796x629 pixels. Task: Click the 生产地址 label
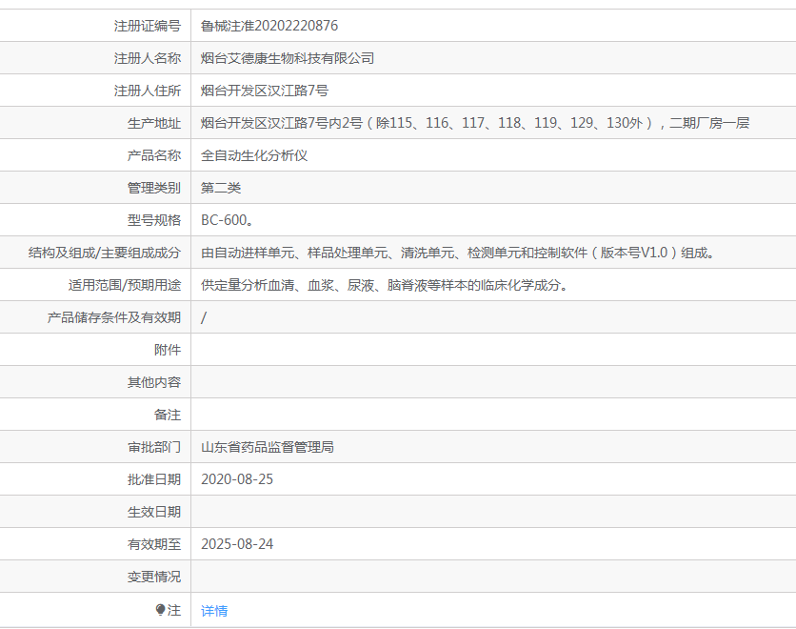click(154, 124)
